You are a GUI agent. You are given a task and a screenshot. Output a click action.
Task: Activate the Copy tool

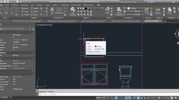click(25, 11)
